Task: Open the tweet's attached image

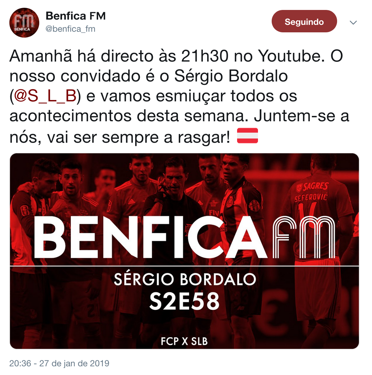Action: pyautogui.click(x=184, y=251)
